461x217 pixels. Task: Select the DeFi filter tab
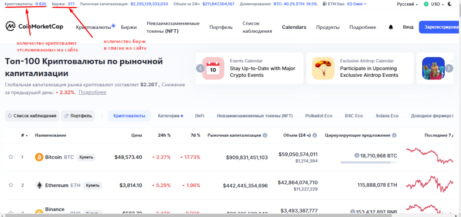click(x=199, y=116)
